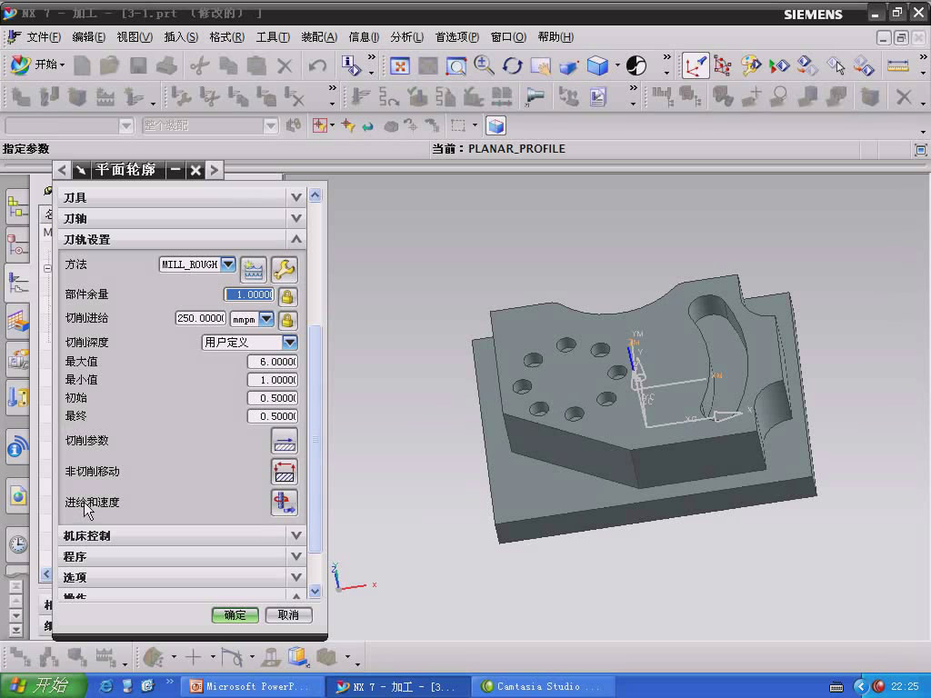Image resolution: width=931 pixels, height=698 pixels.
Task: Open the Assembly Navigator sidebar tab icon
Action: pos(17,208)
